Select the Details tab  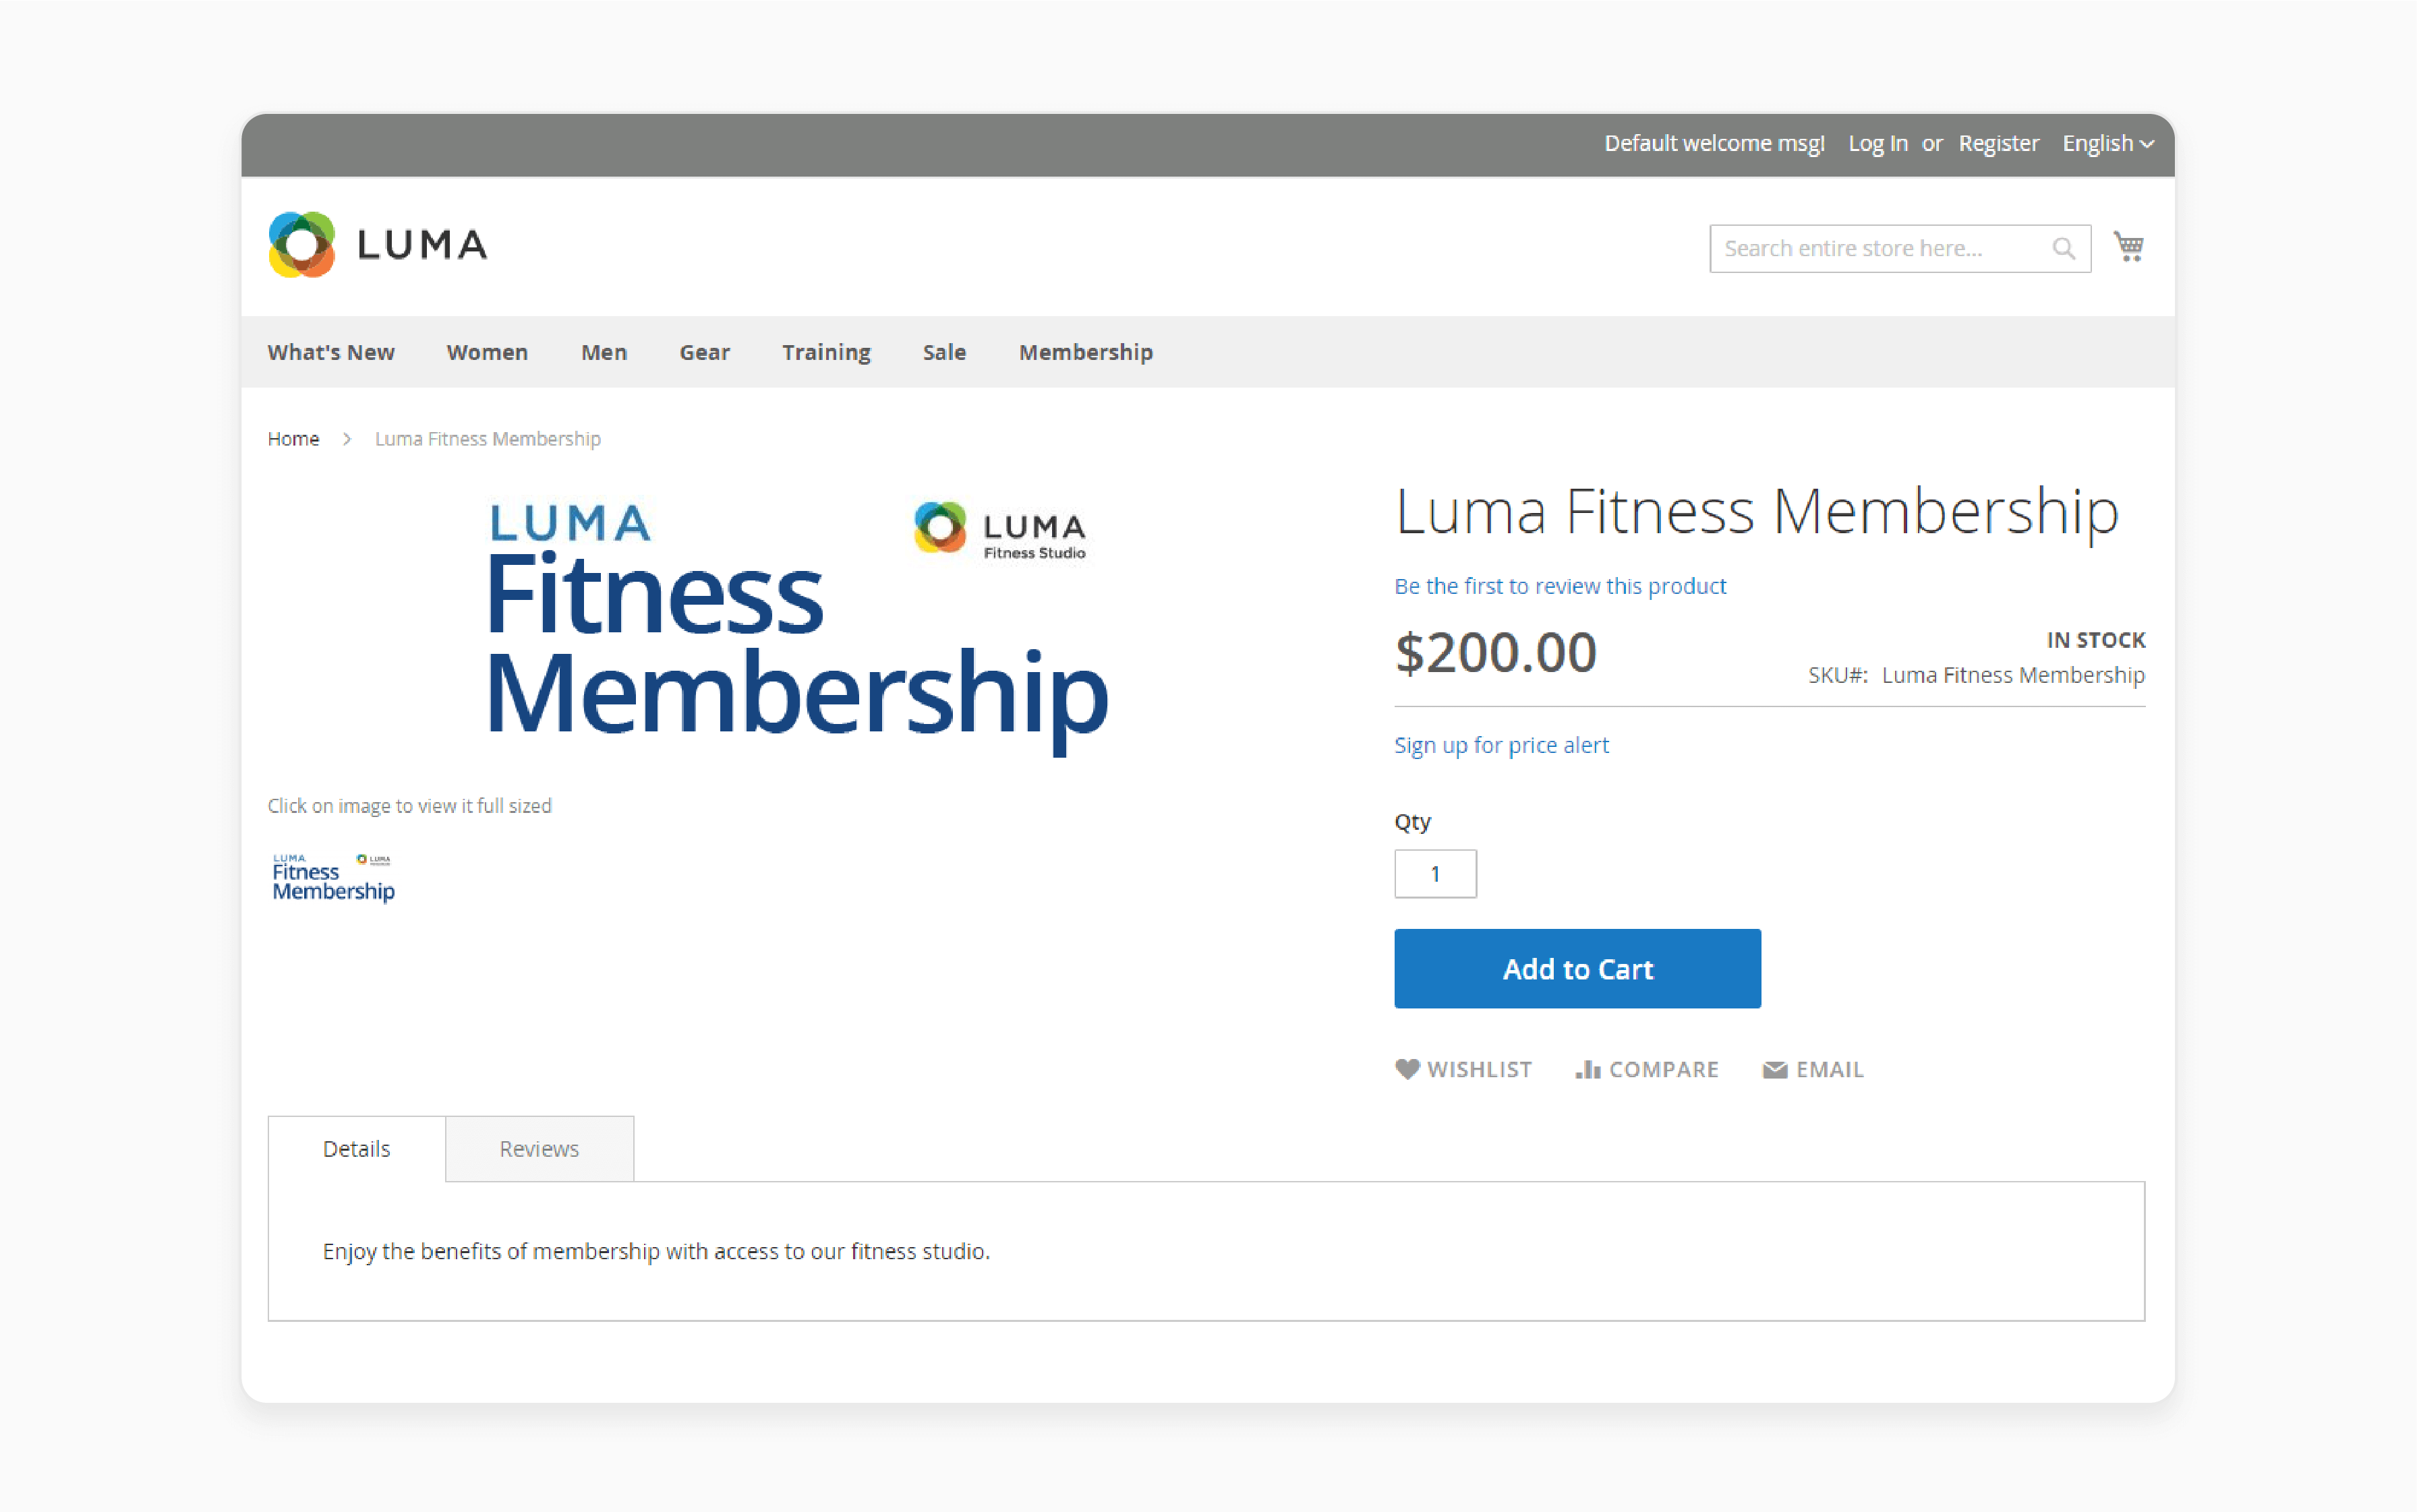pyautogui.click(x=355, y=1148)
